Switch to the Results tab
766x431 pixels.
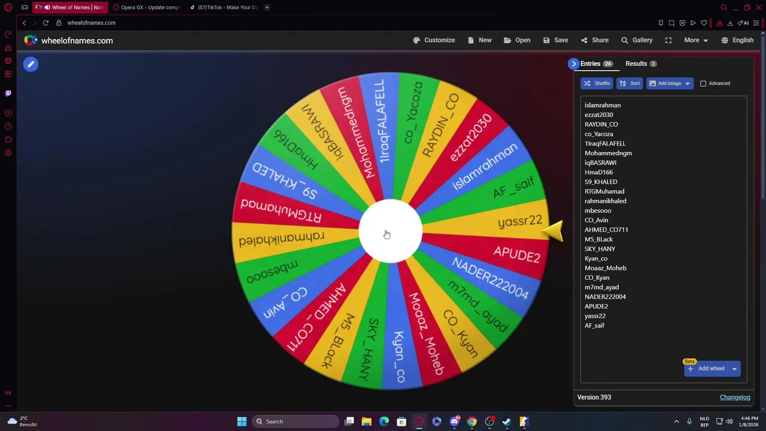tap(641, 63)
